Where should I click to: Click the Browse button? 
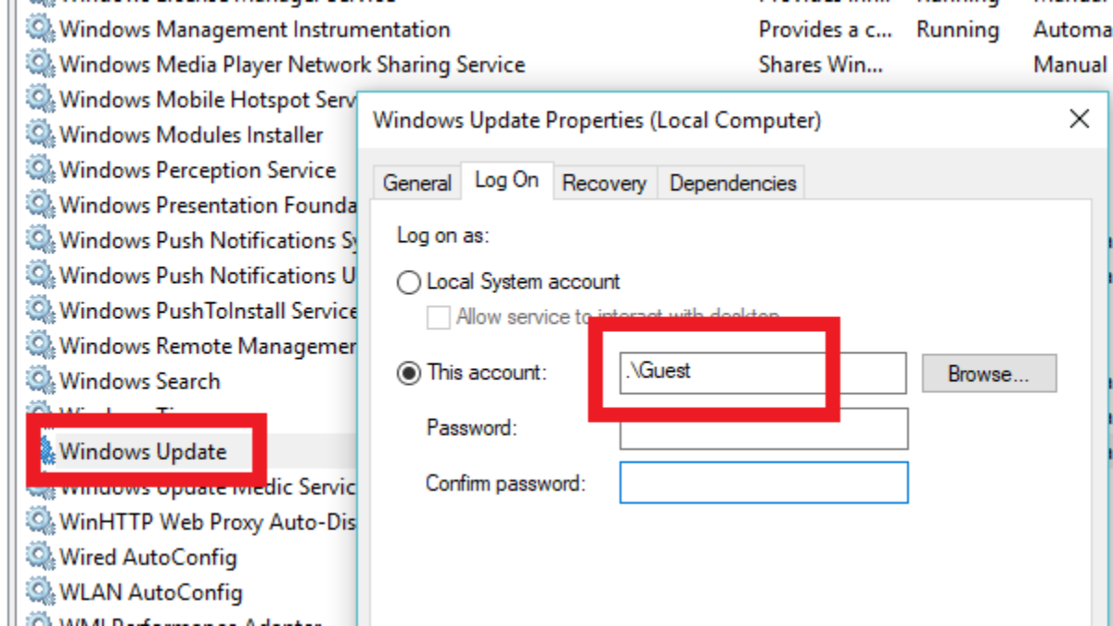pyautogui.click(x=989, y=374)
